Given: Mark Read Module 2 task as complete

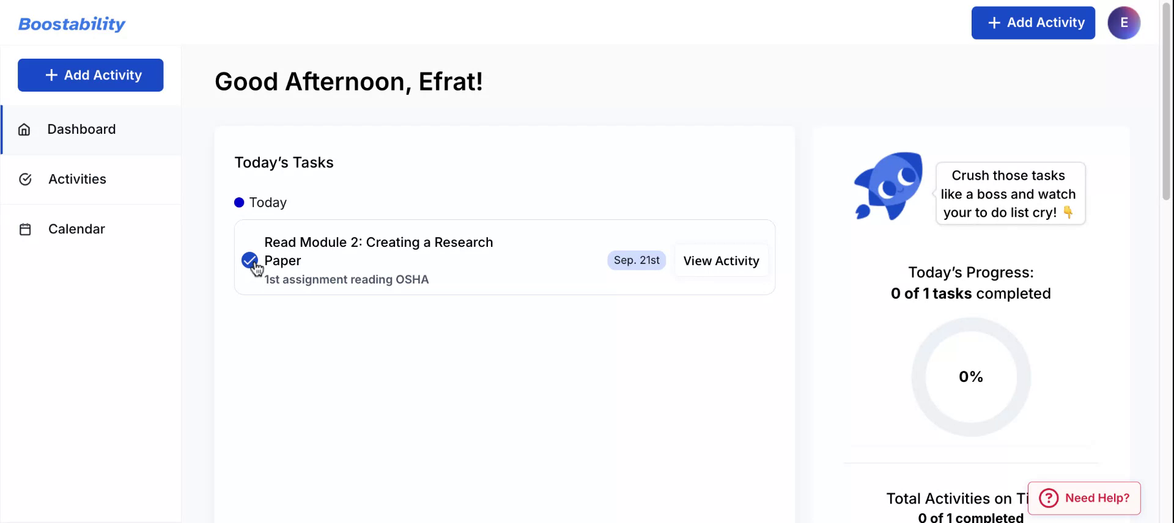Looking at the screenshot, I should (x=249, y=260).
